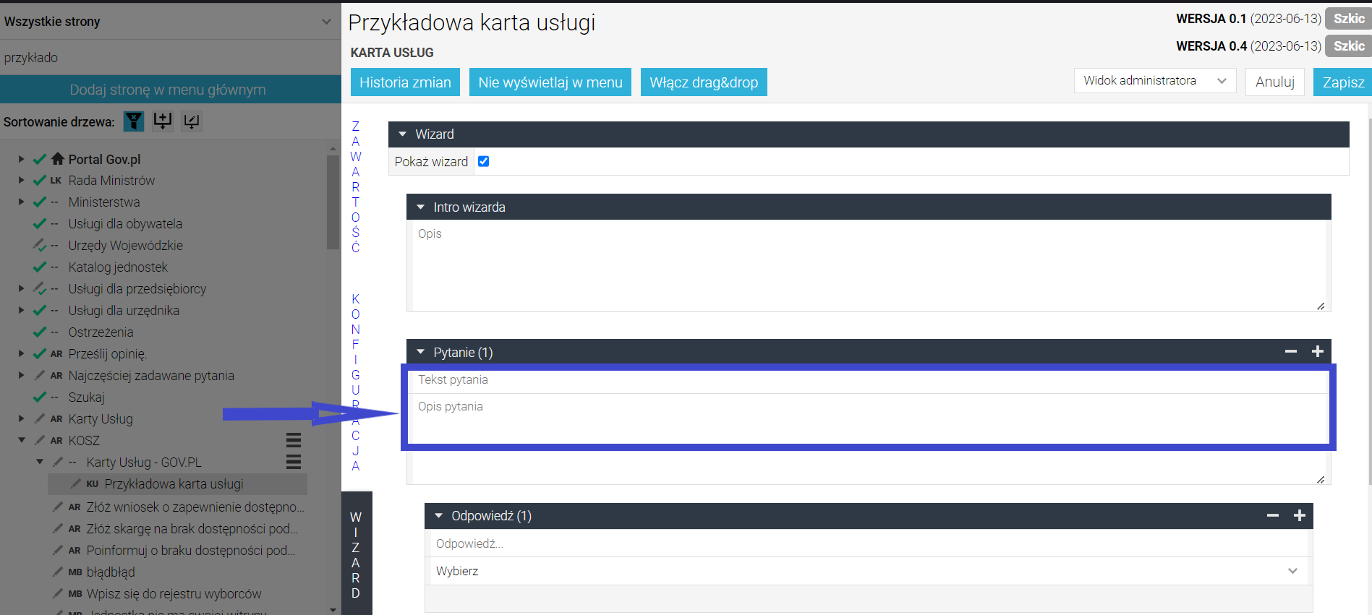Enable drag and drop with Włącz drag&drop
This screenshot has height=615, width=1372.
click(704, 82)
